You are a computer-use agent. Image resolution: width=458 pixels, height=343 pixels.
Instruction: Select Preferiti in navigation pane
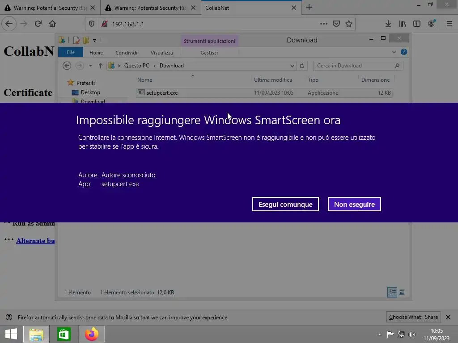click(x=85, y=83)
